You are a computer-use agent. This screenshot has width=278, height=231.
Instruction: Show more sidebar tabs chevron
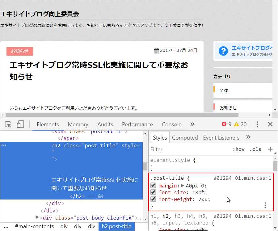tap(248, 137)
